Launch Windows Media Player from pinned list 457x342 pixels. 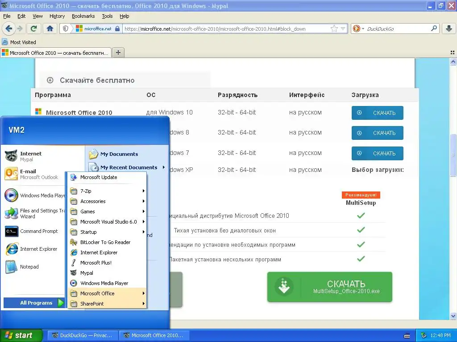[x=34, y=195]
